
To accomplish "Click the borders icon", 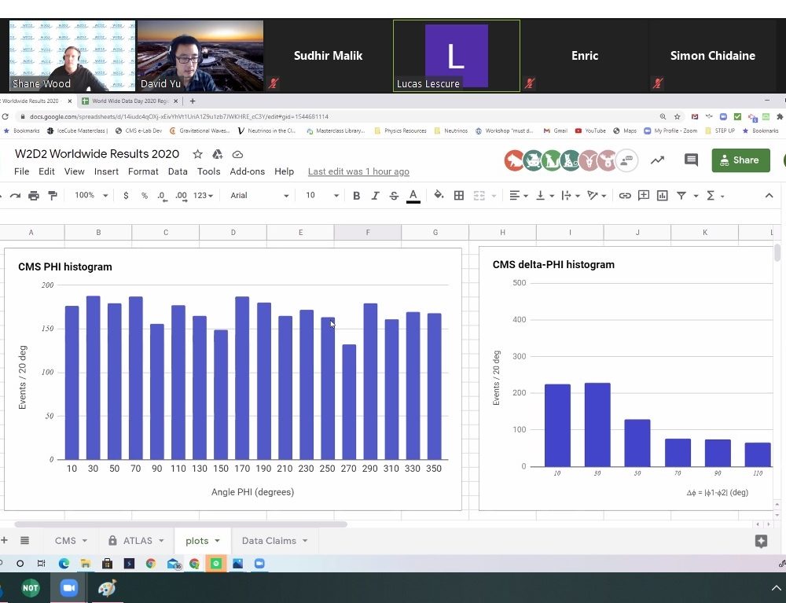I will tap(459, 196).
